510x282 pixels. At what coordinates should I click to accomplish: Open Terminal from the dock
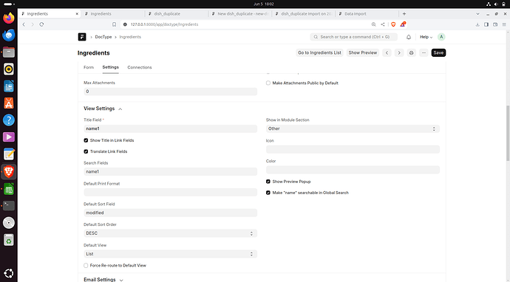click(x=9, y=206)
